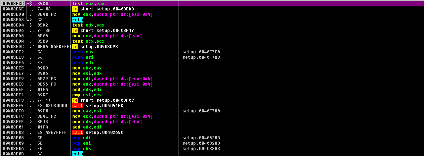Select comment setup.004082B3 beside pop esi

tap(201, 143)
